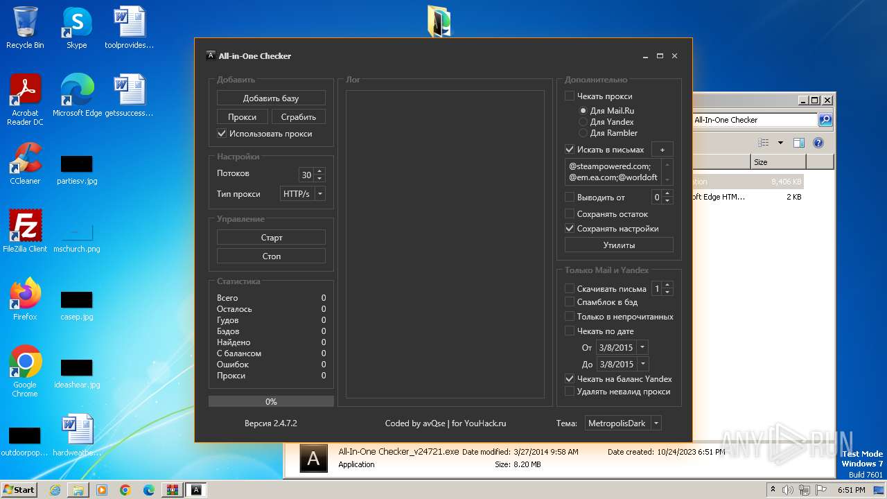
Task: Launch CCleaner desktop shortcut
Action: [25, 164]
